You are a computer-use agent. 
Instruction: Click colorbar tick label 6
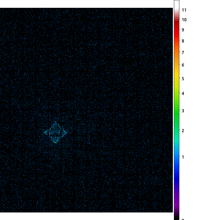click(183, 65)
